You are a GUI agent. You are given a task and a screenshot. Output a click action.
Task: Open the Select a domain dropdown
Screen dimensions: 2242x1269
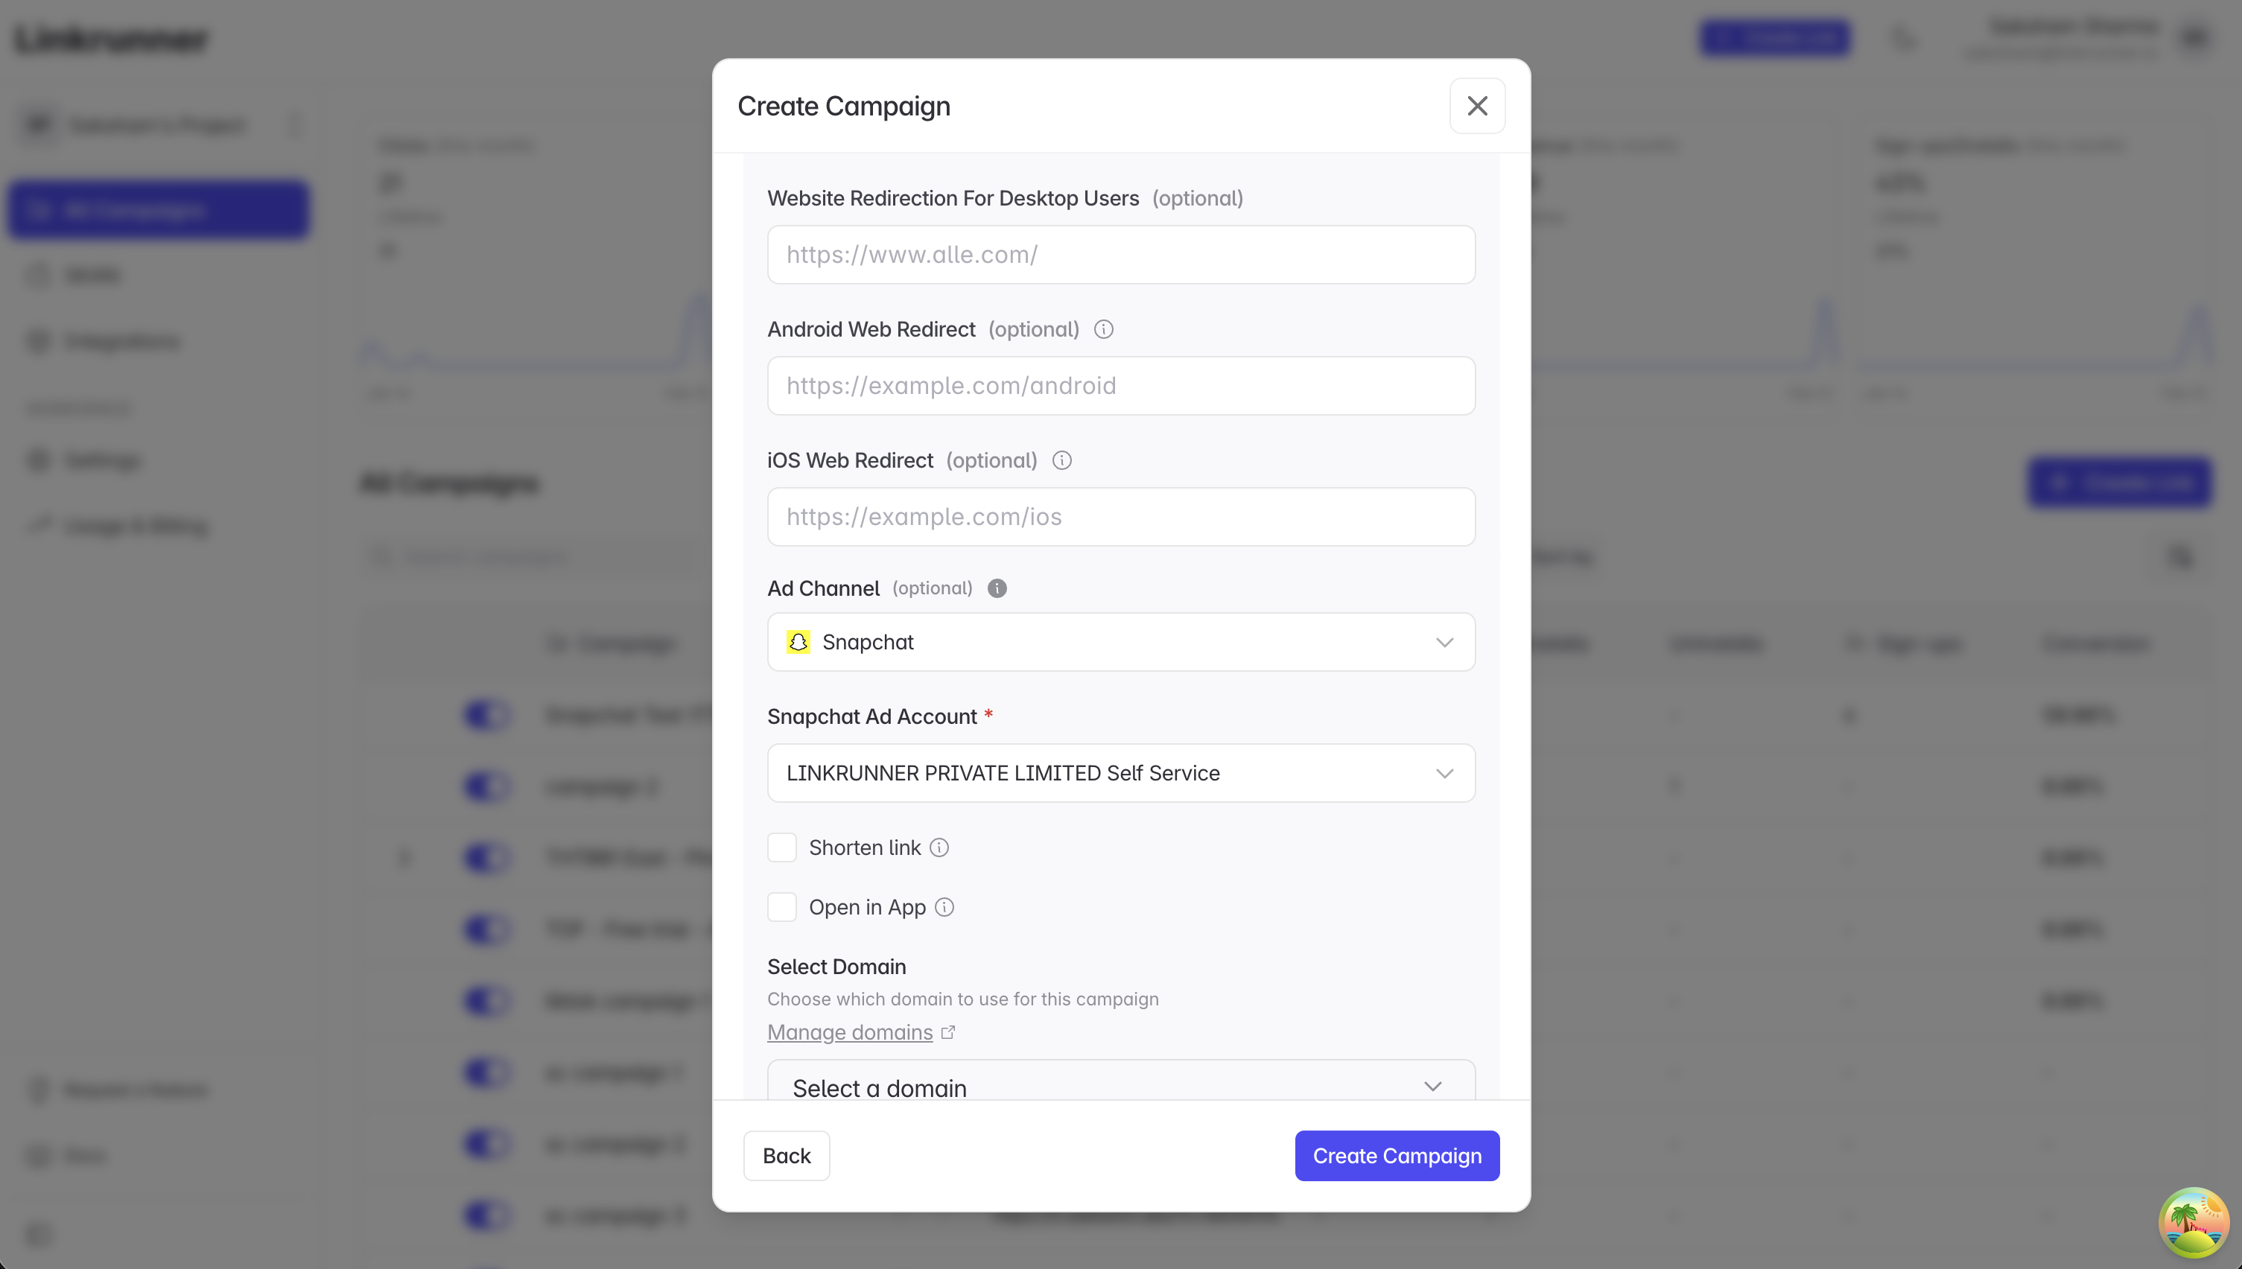(x=1121, y=1086)
